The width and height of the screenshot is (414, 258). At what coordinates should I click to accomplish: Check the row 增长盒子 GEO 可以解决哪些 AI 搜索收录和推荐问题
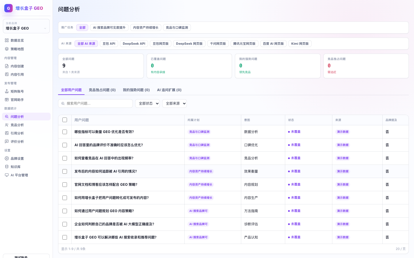pyautogui.click(x=65, y=237)
